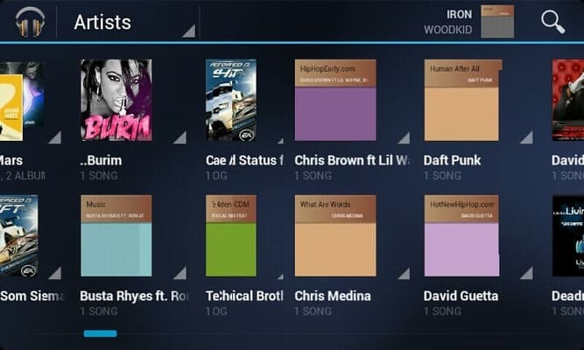Open the Living album cover for Deadmau
584x350 pixels.
pyautogui.click(x=568, y=235)
